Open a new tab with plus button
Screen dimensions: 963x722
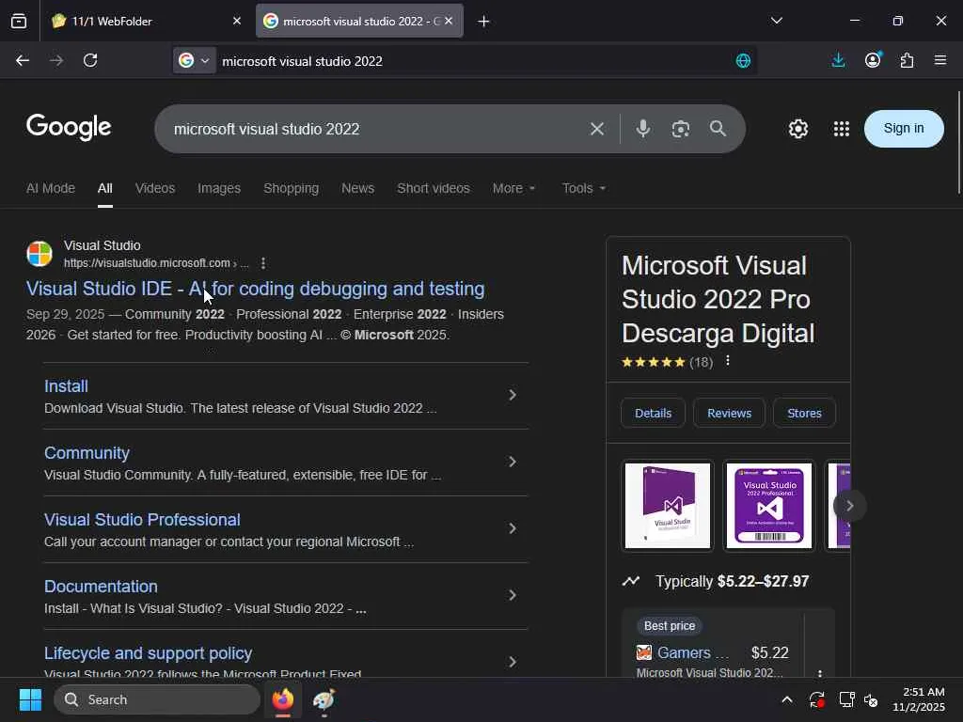484,22
